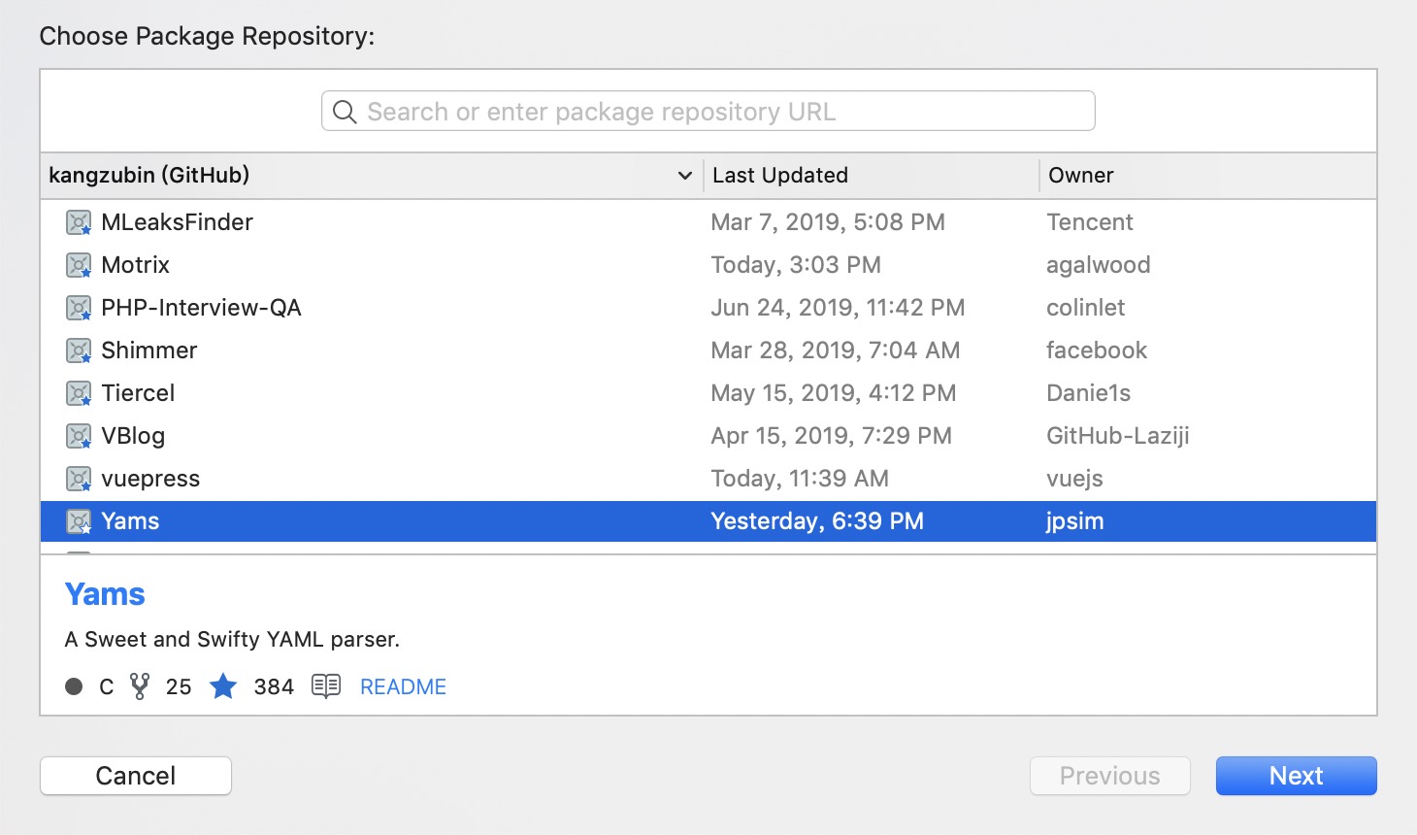Click the Motrix repository icon
The height and width of the screenshot is (835, 1417).
click(x=79, y=265)
